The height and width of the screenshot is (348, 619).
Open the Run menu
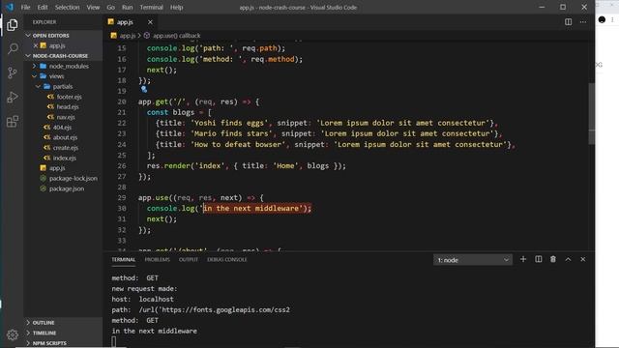[x=127, y=7]
